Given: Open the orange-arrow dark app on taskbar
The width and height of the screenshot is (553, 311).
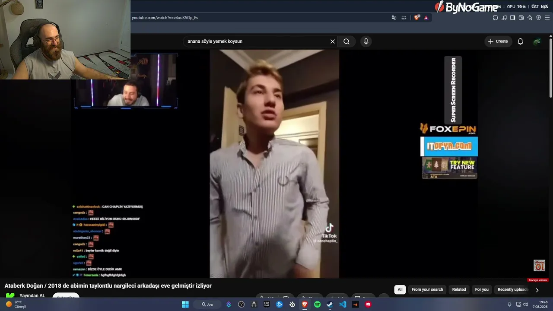Looking at the screenshot, I should (355, 305).
